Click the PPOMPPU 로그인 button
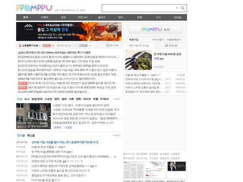Image resolution: width=243 pixels, height=182 pixels. click(x=155, y=30)
